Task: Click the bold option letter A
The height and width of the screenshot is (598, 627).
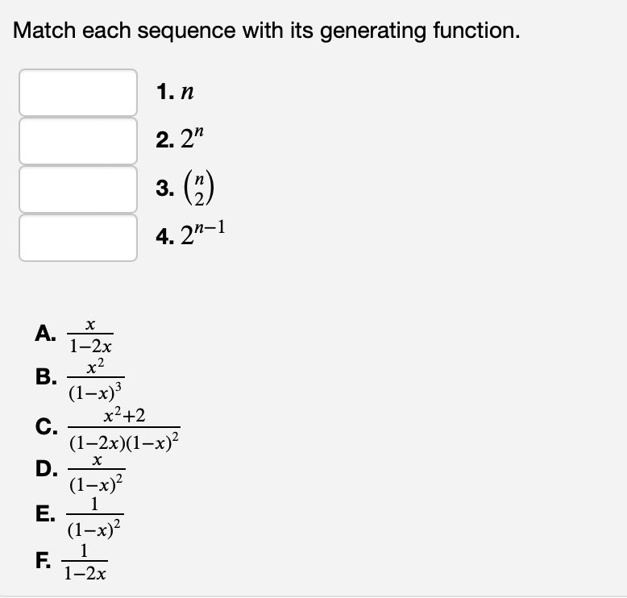Action: coord(46,333)
